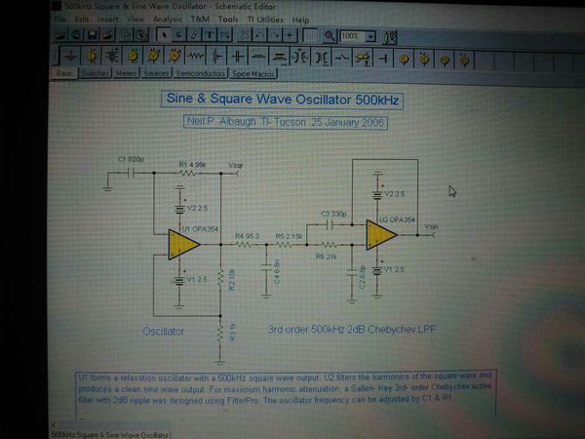Click the Open file toolbar icon
585x439 pixels.
(x=60, y=35)
